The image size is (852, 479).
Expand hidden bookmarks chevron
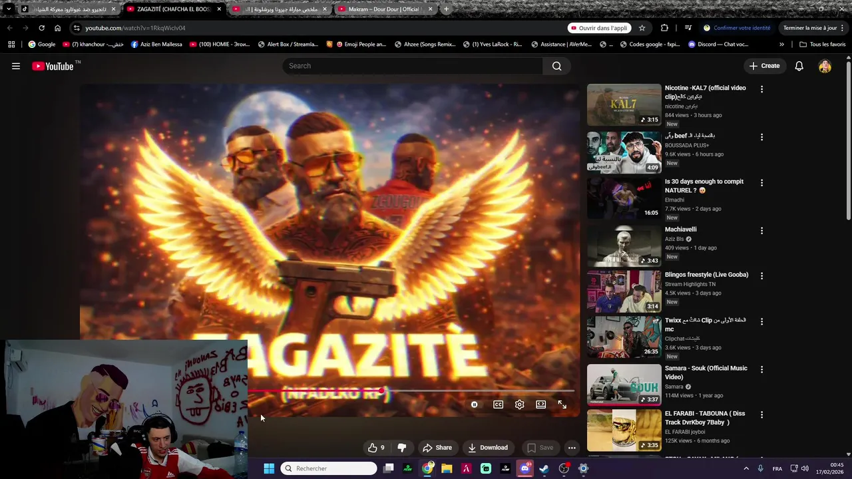click(781, 45)
